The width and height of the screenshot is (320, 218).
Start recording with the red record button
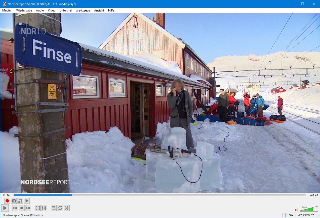[7, 201]
